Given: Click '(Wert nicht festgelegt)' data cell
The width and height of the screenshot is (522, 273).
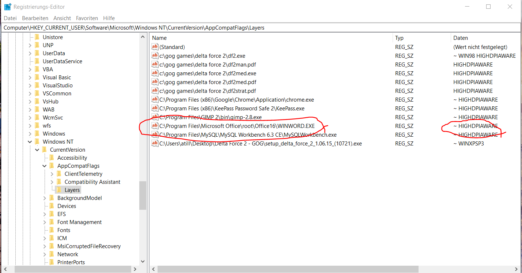Looking at the screenshot, I should (x=480, y=47).
